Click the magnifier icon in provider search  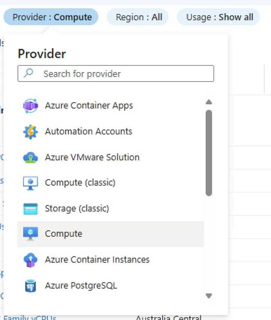pyautogui.click(x=28, y=73)
